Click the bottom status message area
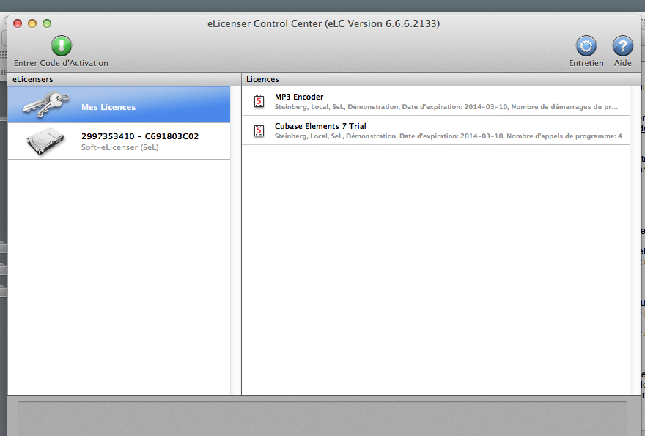Screen dimensions: 645x436 pyautogui.click(x=322, y=418)
